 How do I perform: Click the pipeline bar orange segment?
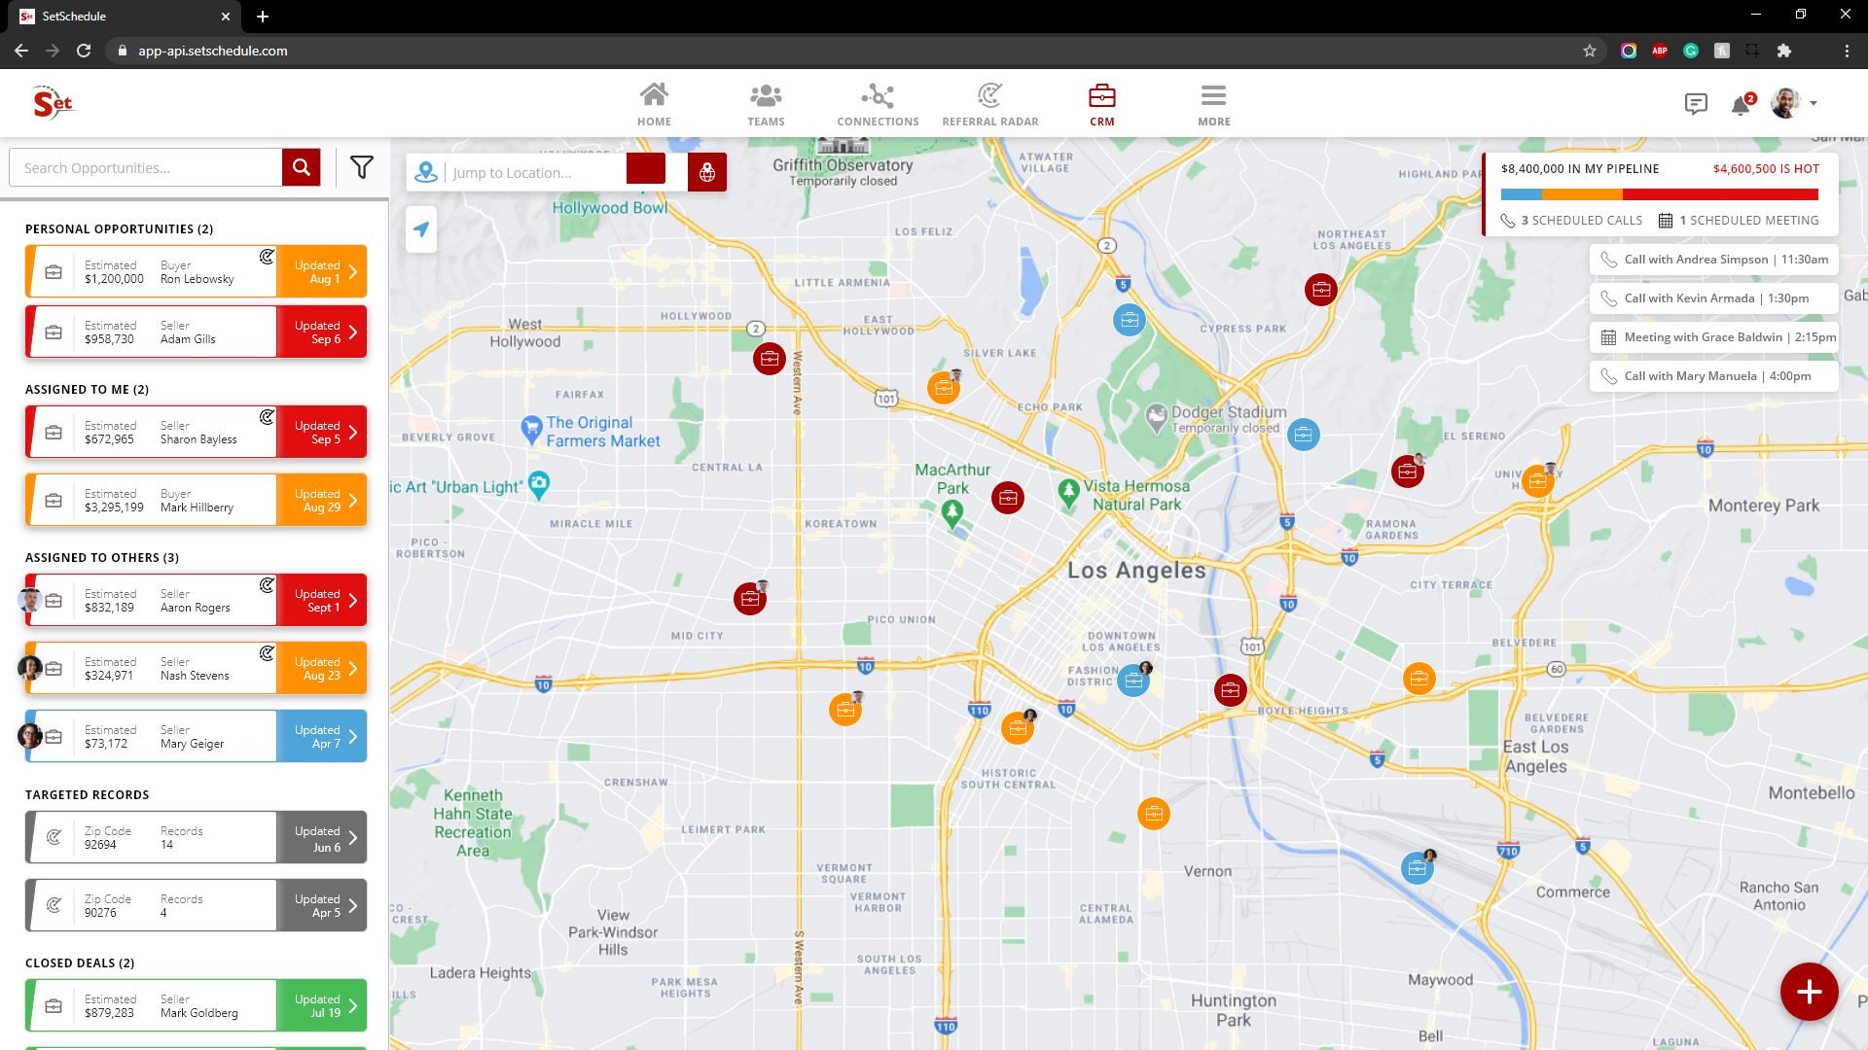click(x=1582, y=194)
